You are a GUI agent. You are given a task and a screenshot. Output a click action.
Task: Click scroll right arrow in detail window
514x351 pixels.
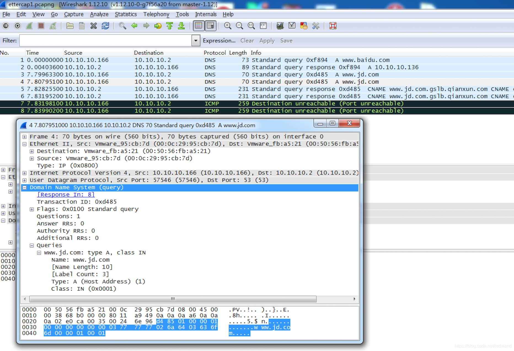point(354,299)
